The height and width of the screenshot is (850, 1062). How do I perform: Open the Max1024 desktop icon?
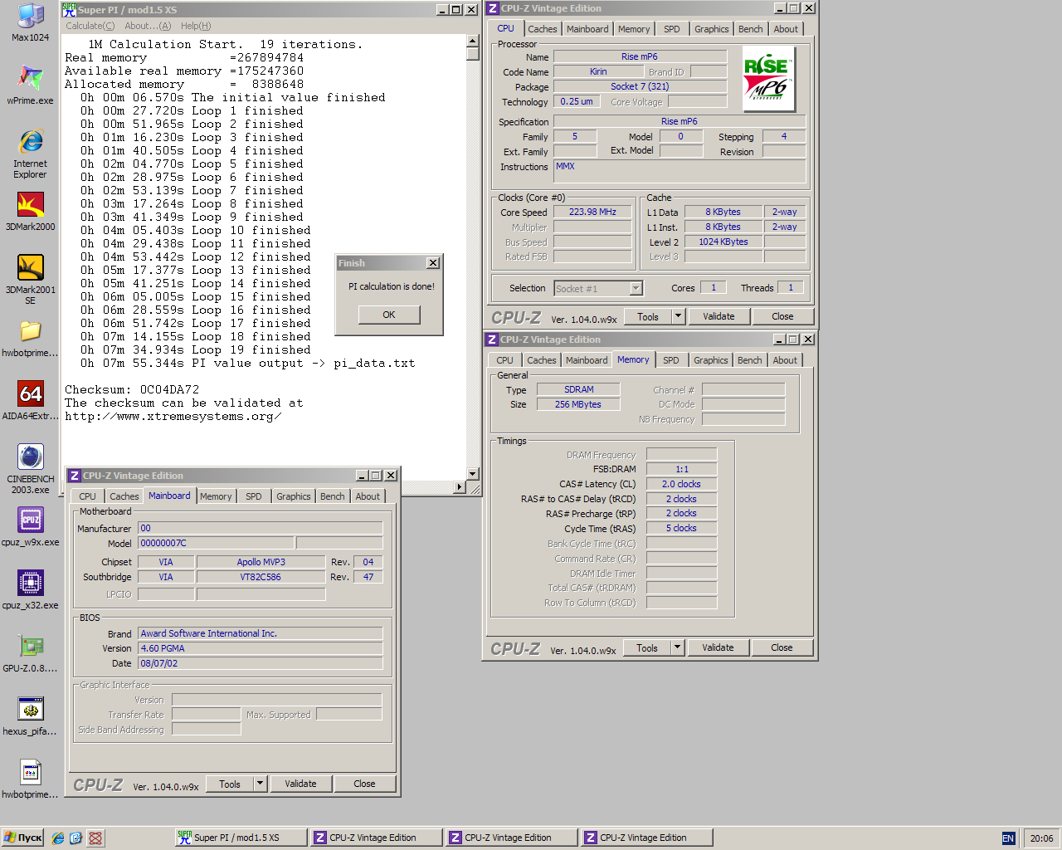pyautogui.click(x=31, y=22)
